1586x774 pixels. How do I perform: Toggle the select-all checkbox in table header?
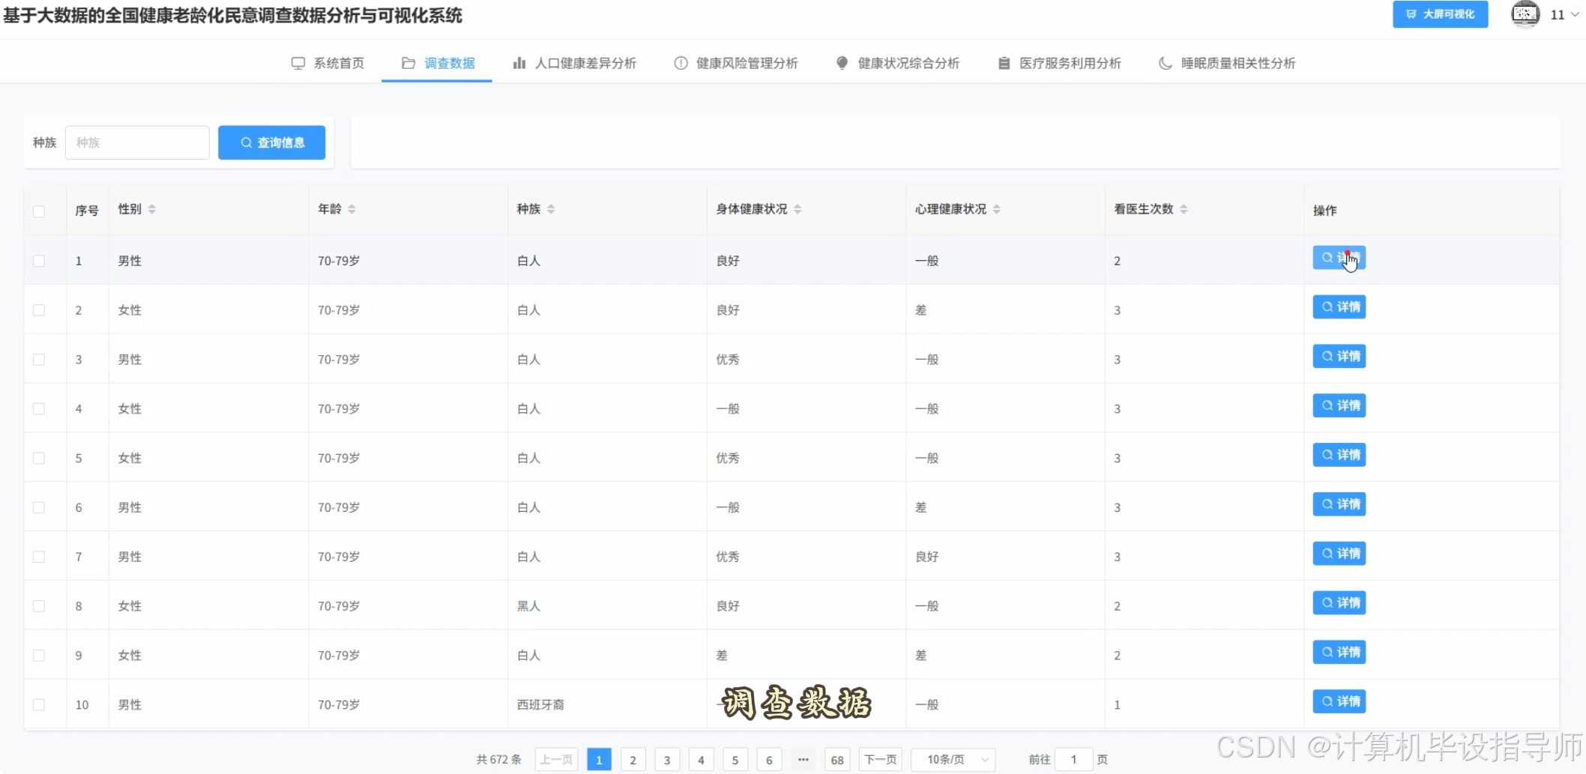tap(40, 211)
